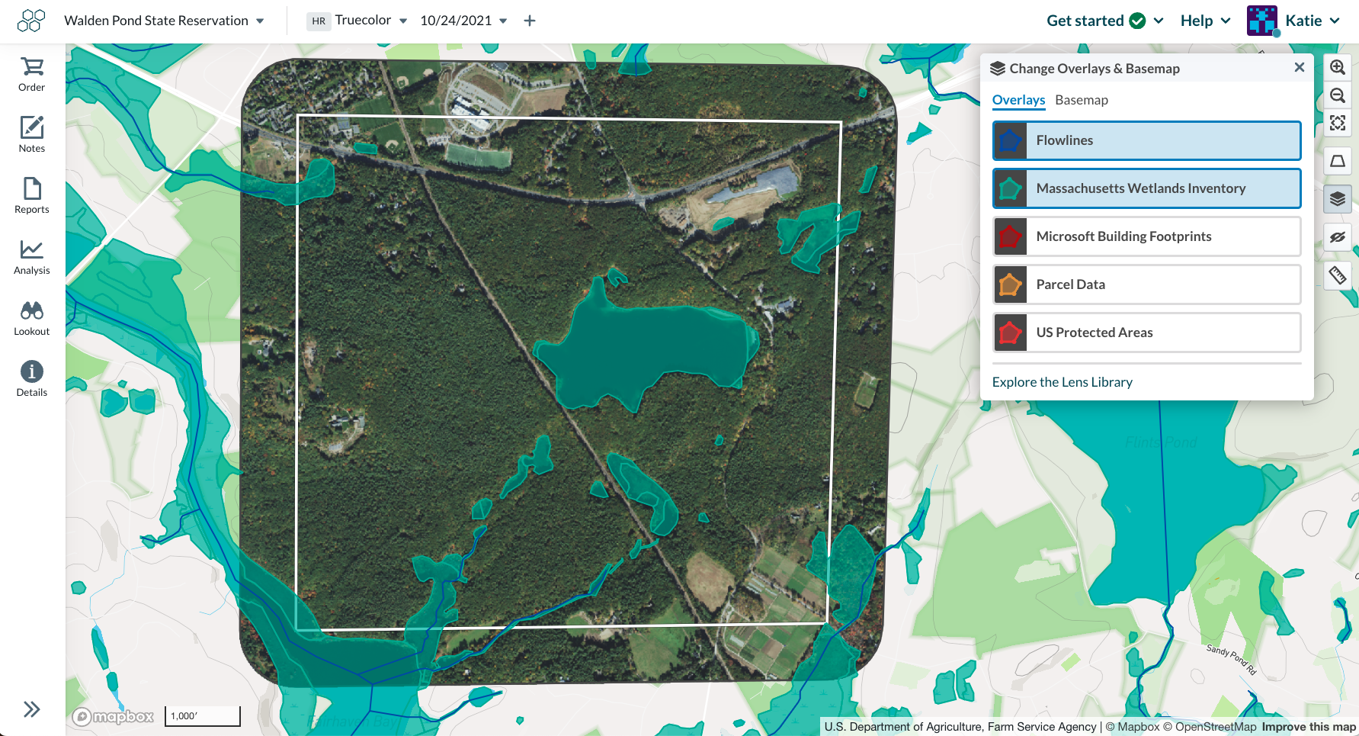Click the 1,000' scale bar
Viewport: 1359px width, 736px height.
pos(203,716)
